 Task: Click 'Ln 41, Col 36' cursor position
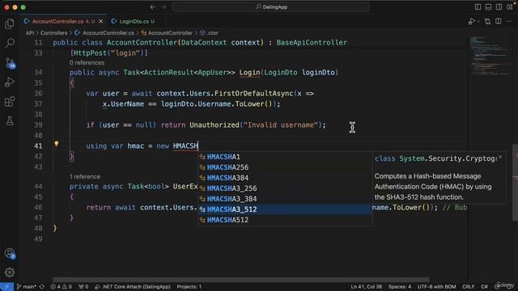click(367, 287)
